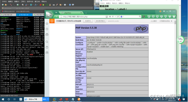Image resolution: width=188 pixels, height=102 pixels.
Task: Click the Cortana circle on taskbar
Action: (x=9, y=99)
